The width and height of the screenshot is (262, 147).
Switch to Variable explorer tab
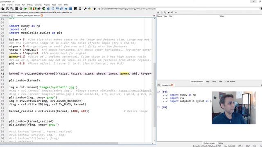pyautogui.click(x=197, y=82)
